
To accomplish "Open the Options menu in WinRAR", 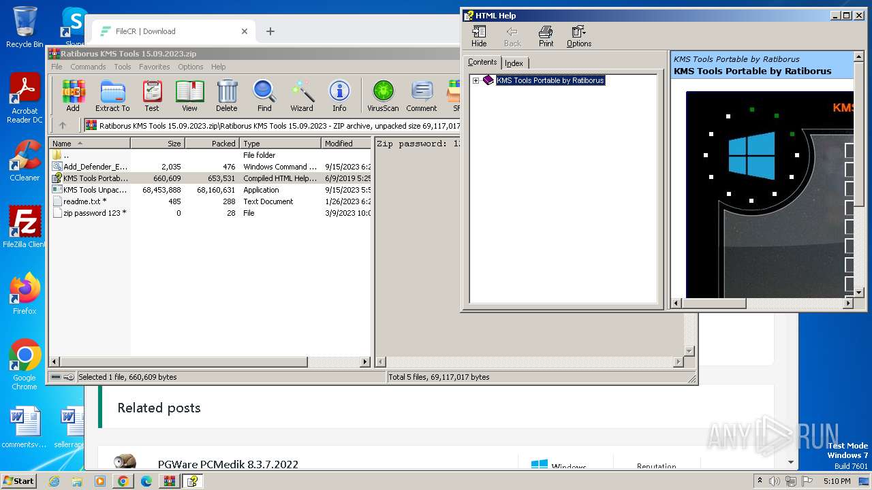I will pos(191,67).
